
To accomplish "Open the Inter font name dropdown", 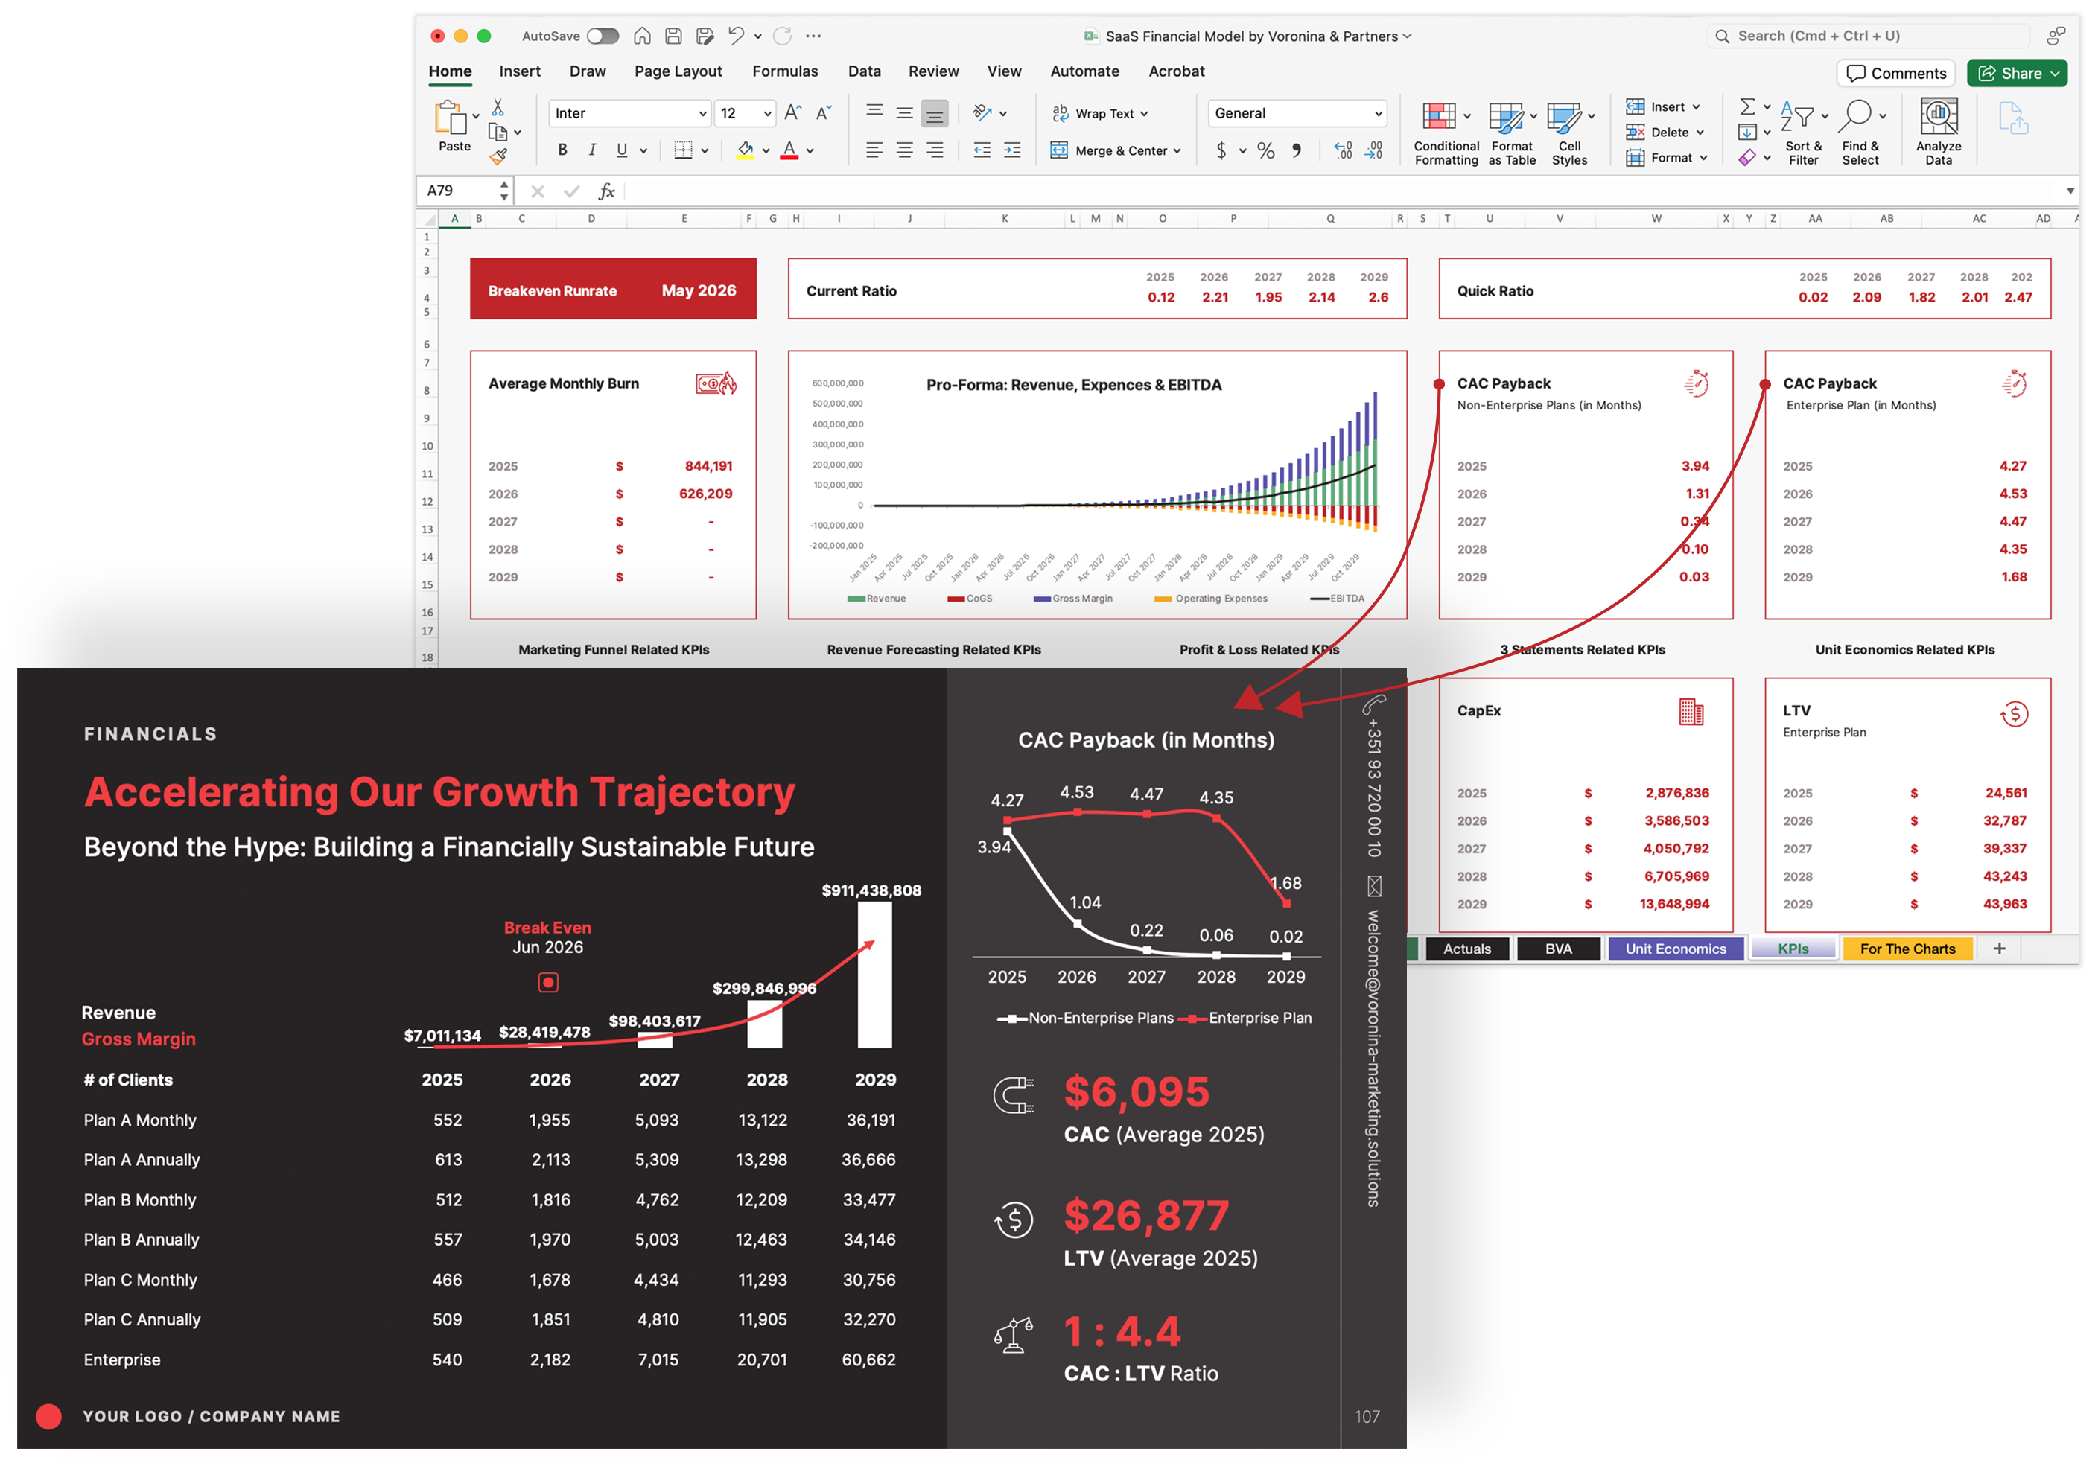I will coord(702,113).
